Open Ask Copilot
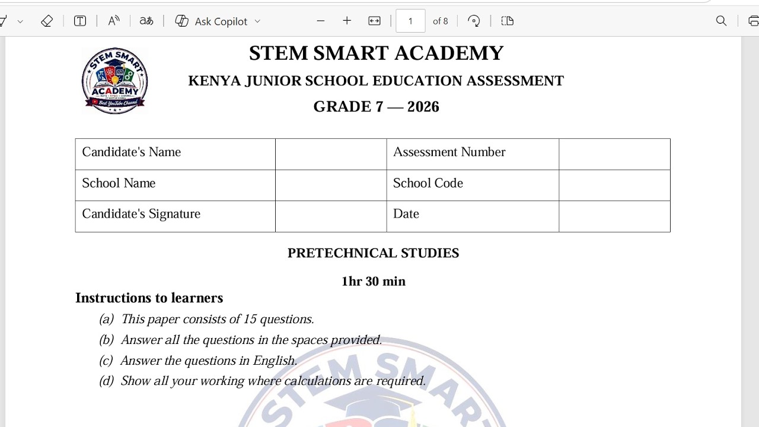 click(211, 21)
